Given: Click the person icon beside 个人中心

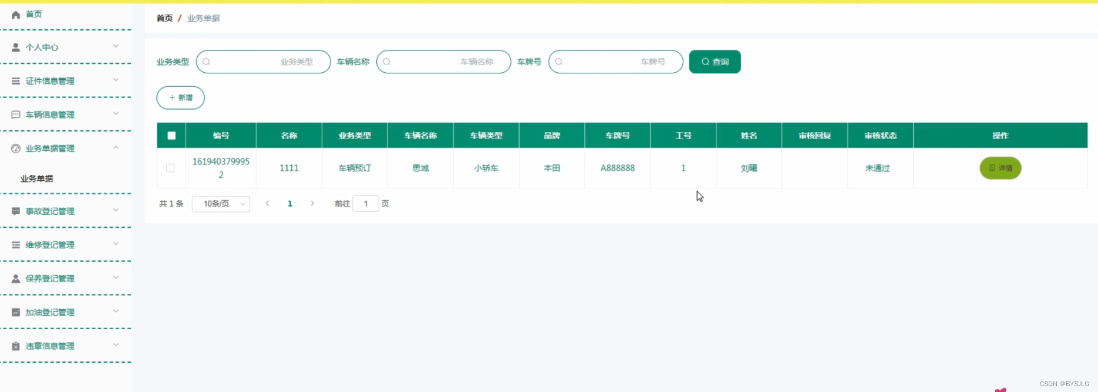Looking at the screenshot, I should point(16,48).
